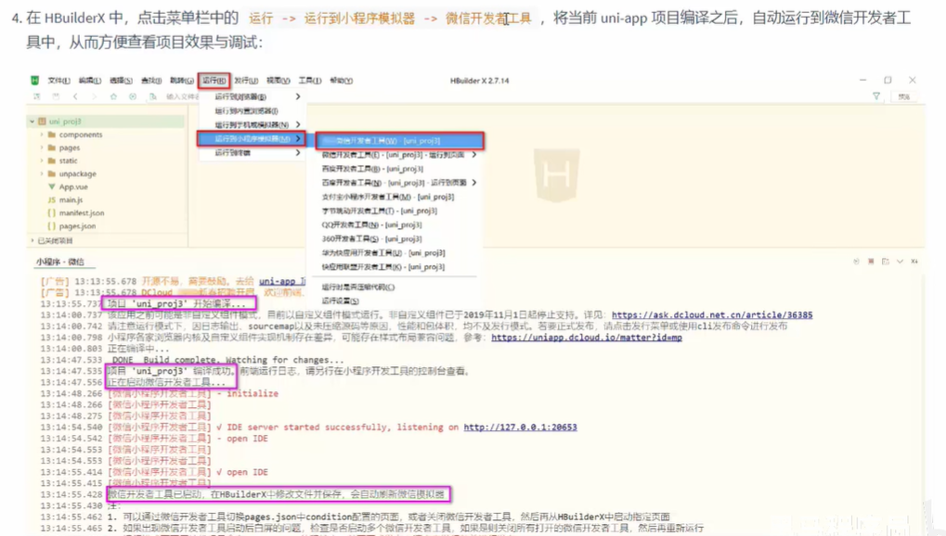Click the file search icon beside input box
This screenshot has width=946, height=536.
[153, 96]
